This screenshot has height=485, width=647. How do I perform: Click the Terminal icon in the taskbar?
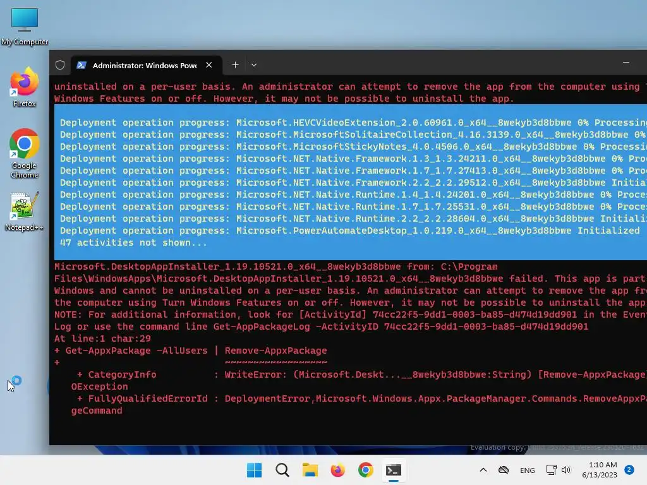coord(393,470)
